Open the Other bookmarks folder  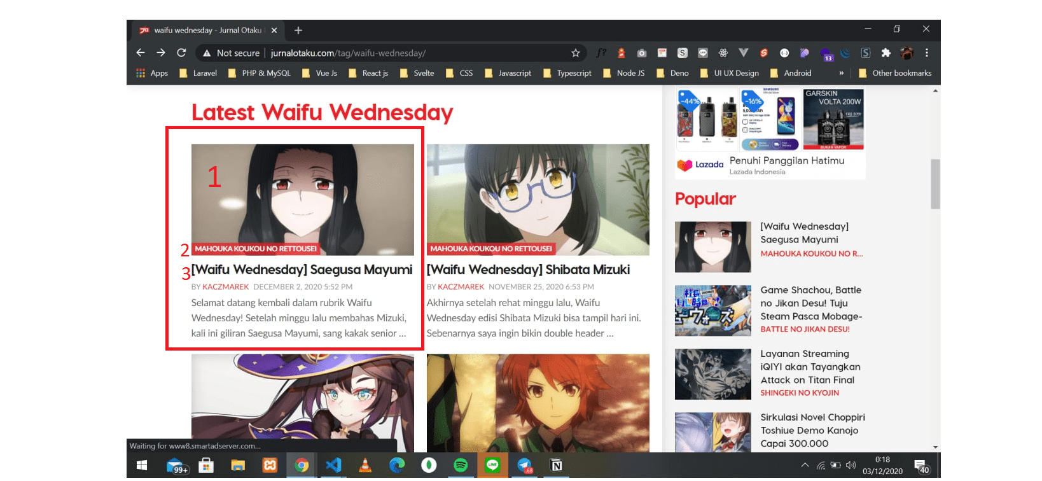895,73
